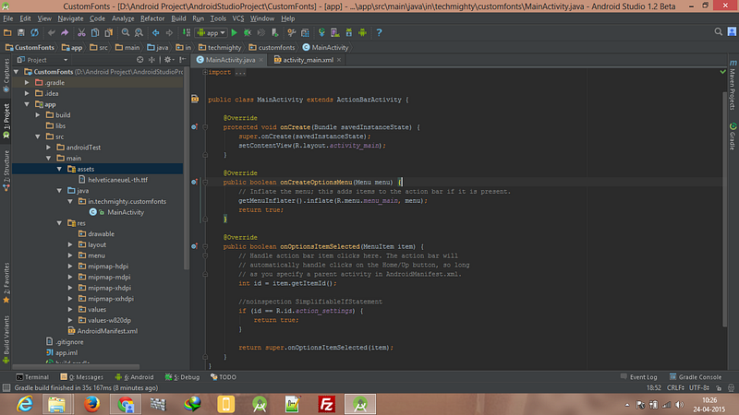The image size is (739, 415).
Task: Expand the collapsed import block
Action: click(x=205, y=73)
